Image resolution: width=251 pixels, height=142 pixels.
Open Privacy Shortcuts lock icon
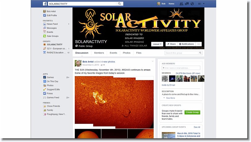tap(200, 4)
